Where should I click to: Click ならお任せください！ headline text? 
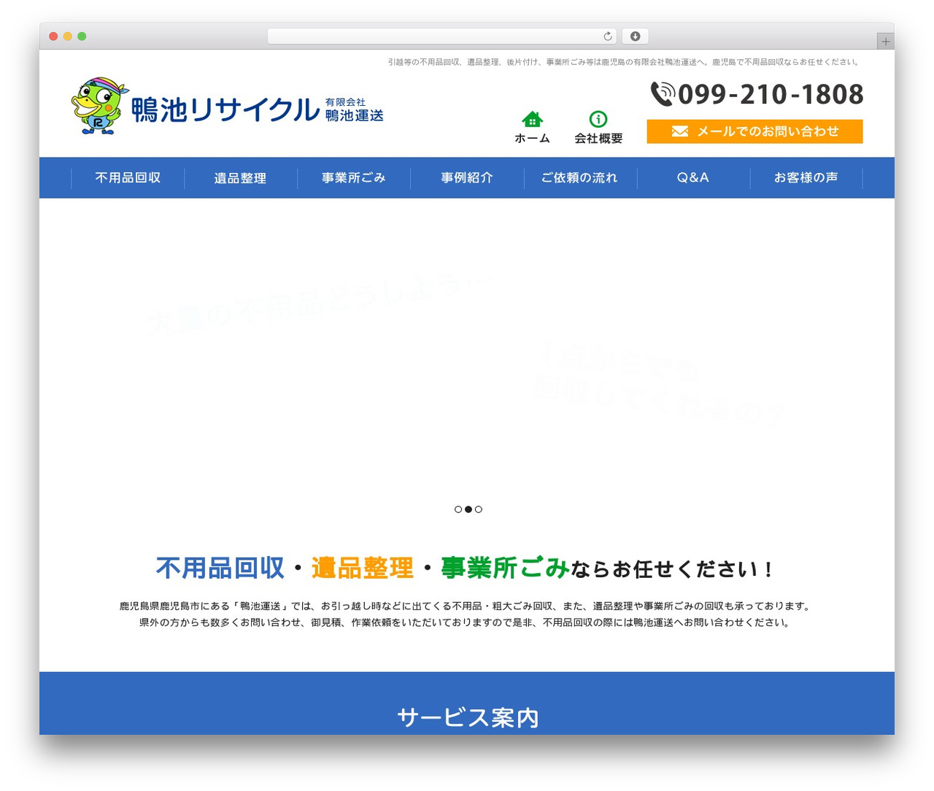click(x=671, y=569)
